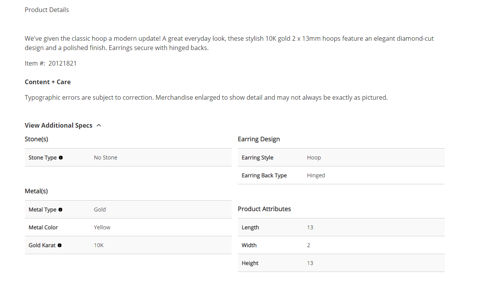This screenshot has height=284, width=481.
Task: Select the Product Details heading
Action: pyautogui.click(x=47, y=10)
